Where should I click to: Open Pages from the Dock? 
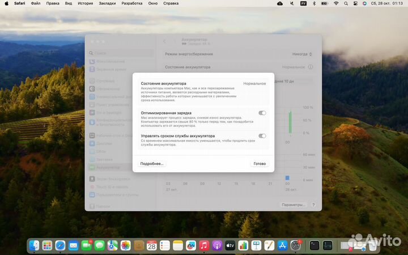coord(269,245)
